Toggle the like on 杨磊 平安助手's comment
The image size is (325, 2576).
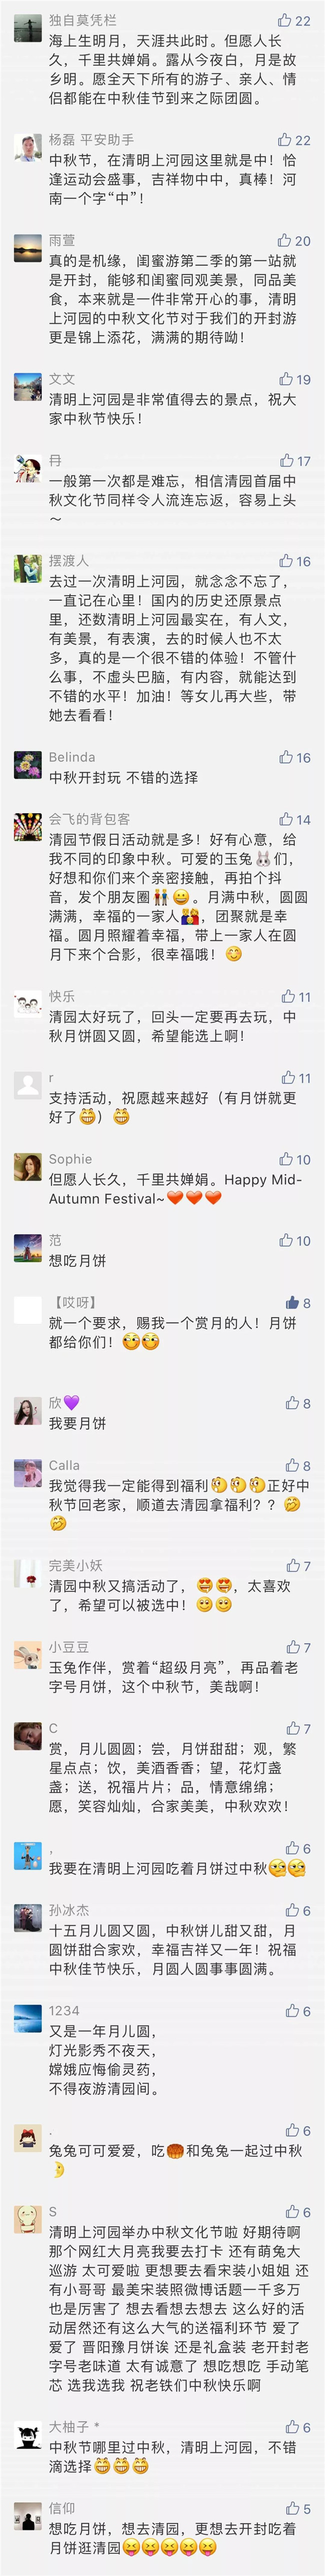285,140
